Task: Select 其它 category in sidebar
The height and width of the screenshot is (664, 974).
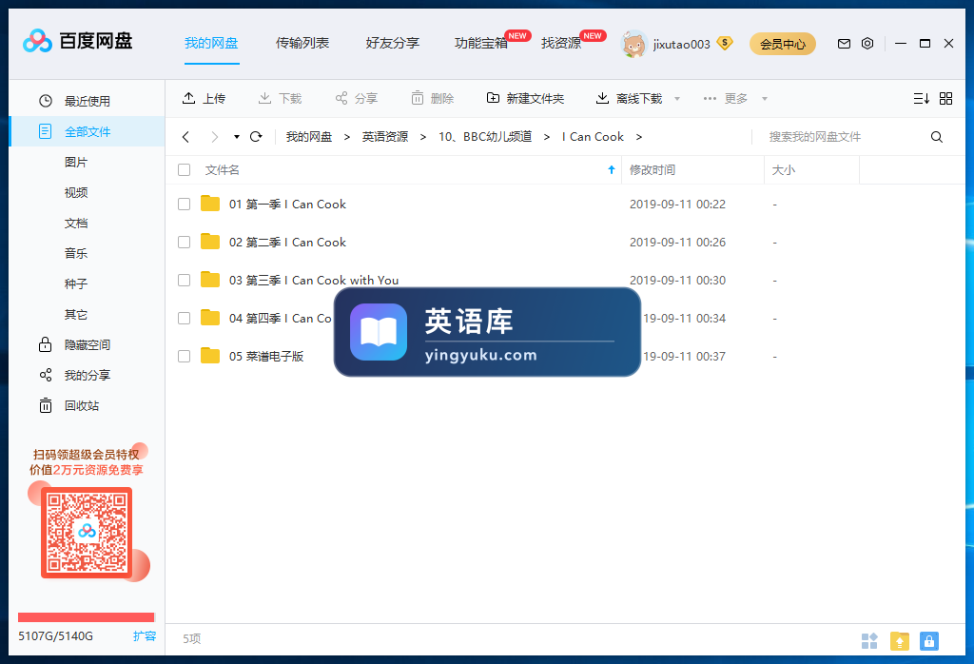Action: [76, 314]
